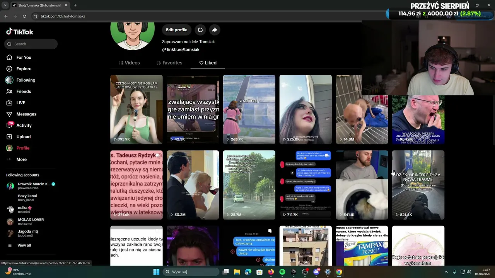Click the TikTok logo
Image resolution: width=495 pixels, height=278 pixels.
[x=20, y=32]
